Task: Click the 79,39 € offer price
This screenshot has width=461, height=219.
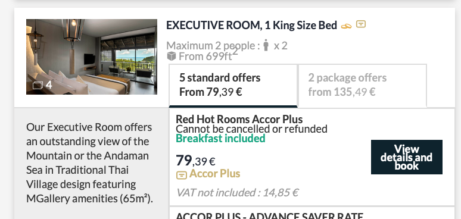Action: coord(195,161)
